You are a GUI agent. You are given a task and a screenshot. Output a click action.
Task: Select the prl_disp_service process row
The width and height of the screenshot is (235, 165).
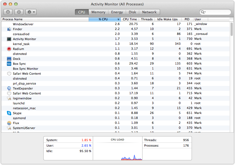point(115,83)
